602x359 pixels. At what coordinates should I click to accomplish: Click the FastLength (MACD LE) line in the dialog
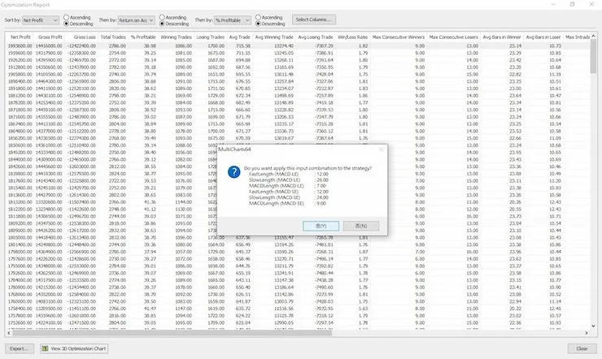(289, 174)
